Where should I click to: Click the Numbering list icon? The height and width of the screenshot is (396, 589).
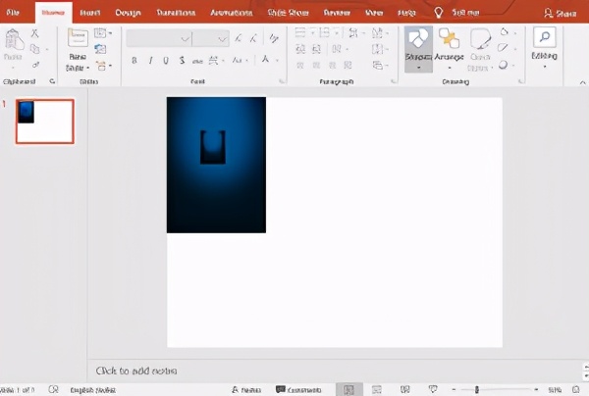click(x=325, y=33)
